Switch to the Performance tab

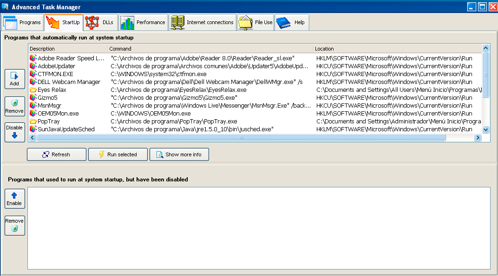tap(143, 23)
